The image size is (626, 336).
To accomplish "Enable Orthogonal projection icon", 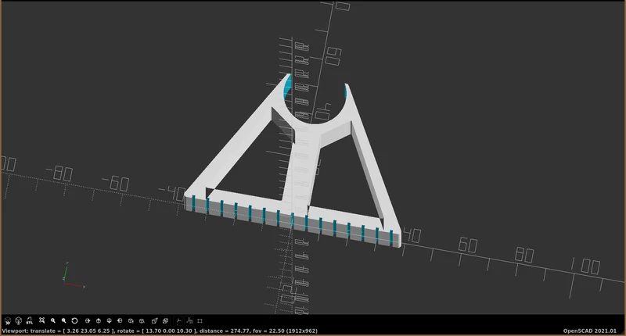I will point(165,321).
